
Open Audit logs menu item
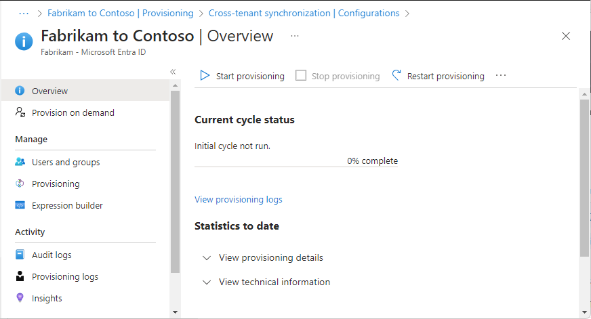[85, 255]
